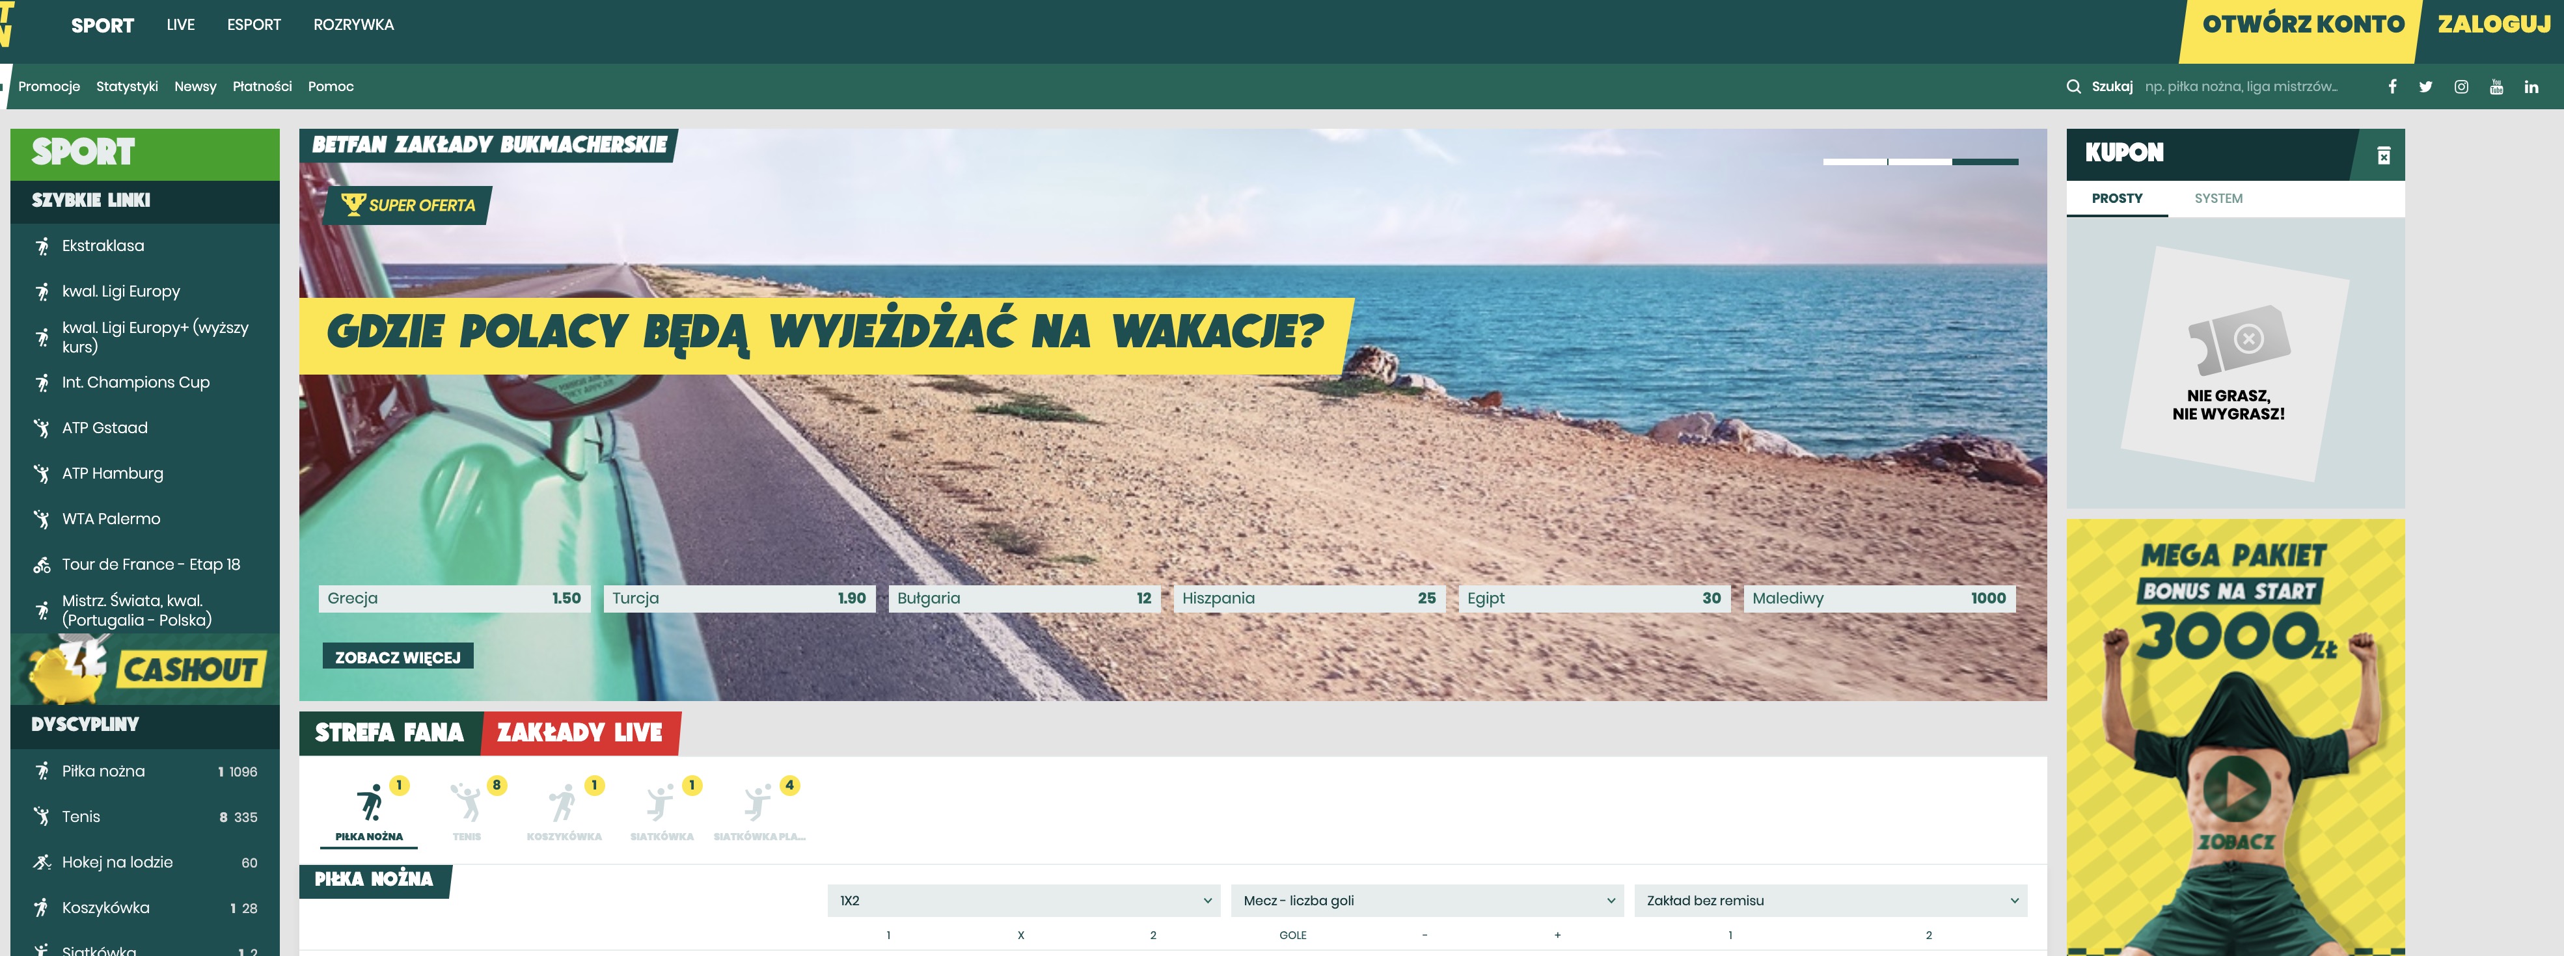Viewport: 2564px width, 956px height.
Task: Open the Płatności link
Action: coord(262,86)
